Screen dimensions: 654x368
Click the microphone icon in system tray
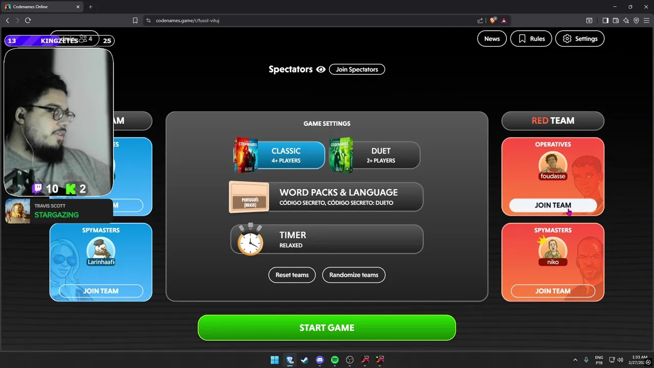pyautogui.click(x=586, y=360)
